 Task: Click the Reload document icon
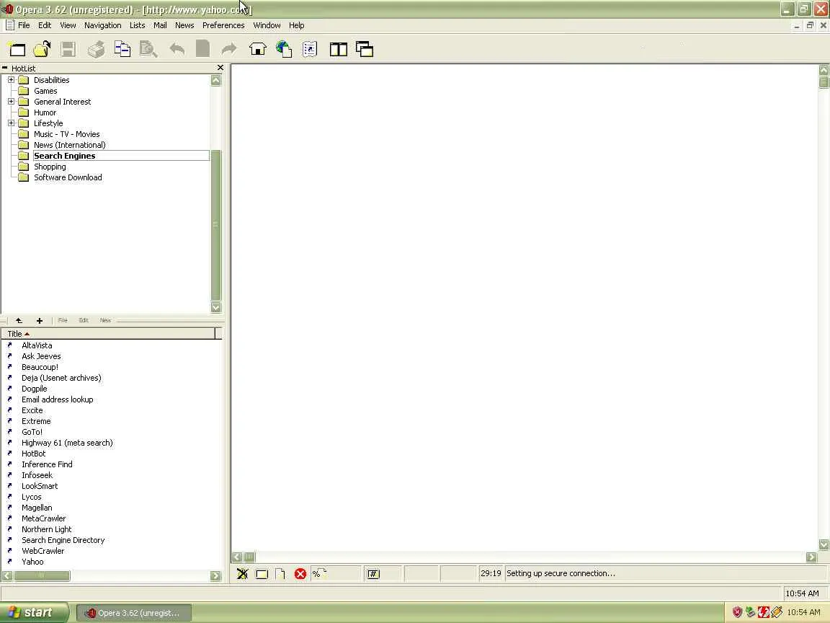click(202, 49)
